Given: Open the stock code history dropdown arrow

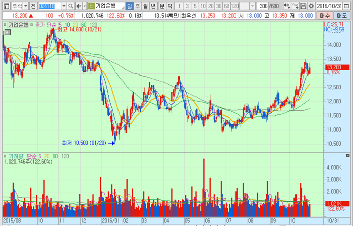Looking at the screenshot, I should click(63, 6).
